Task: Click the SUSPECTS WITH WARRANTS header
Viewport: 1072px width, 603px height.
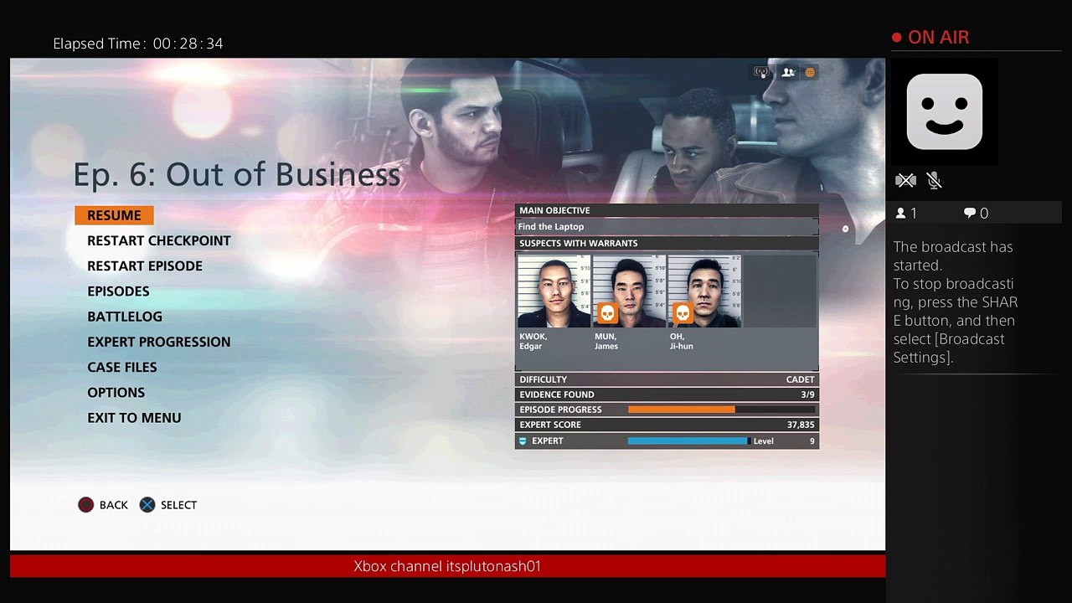Action: click(x=667, y=243)
